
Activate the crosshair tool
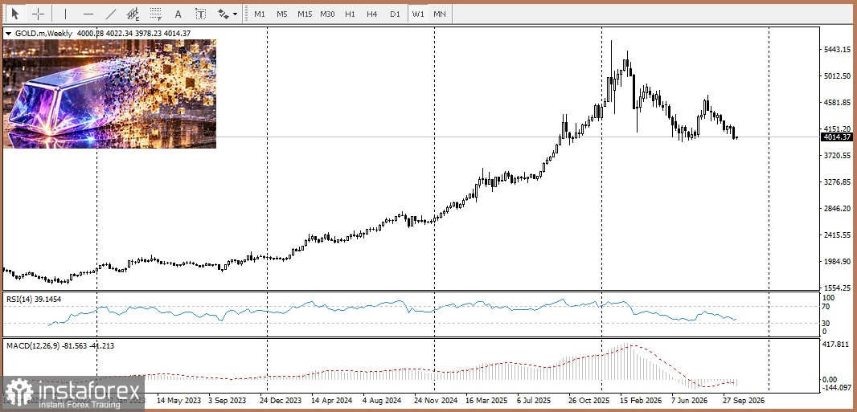39,14
